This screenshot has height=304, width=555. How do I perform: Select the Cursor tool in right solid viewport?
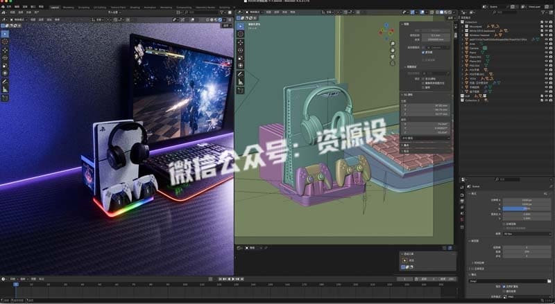tap(240, 35)
